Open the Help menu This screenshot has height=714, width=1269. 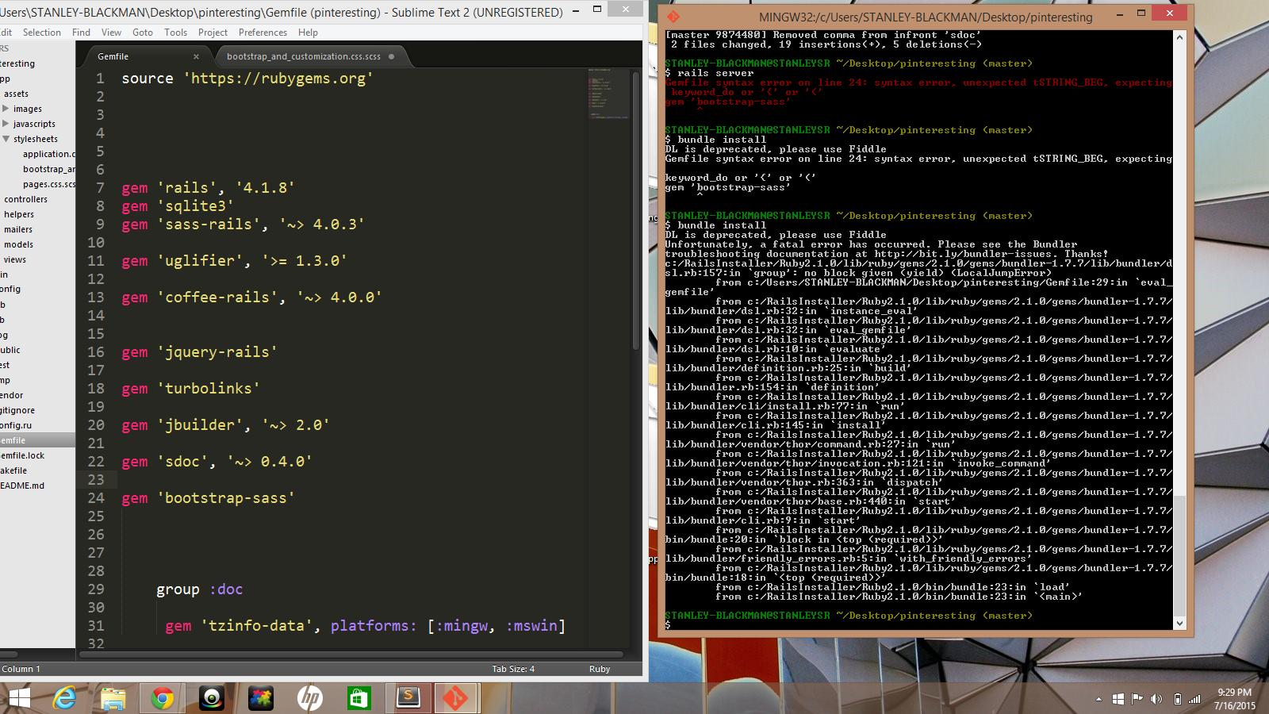(308, 33)
